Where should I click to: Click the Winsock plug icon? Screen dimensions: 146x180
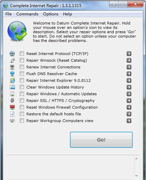pyautogui.click(x=13, y=60)
